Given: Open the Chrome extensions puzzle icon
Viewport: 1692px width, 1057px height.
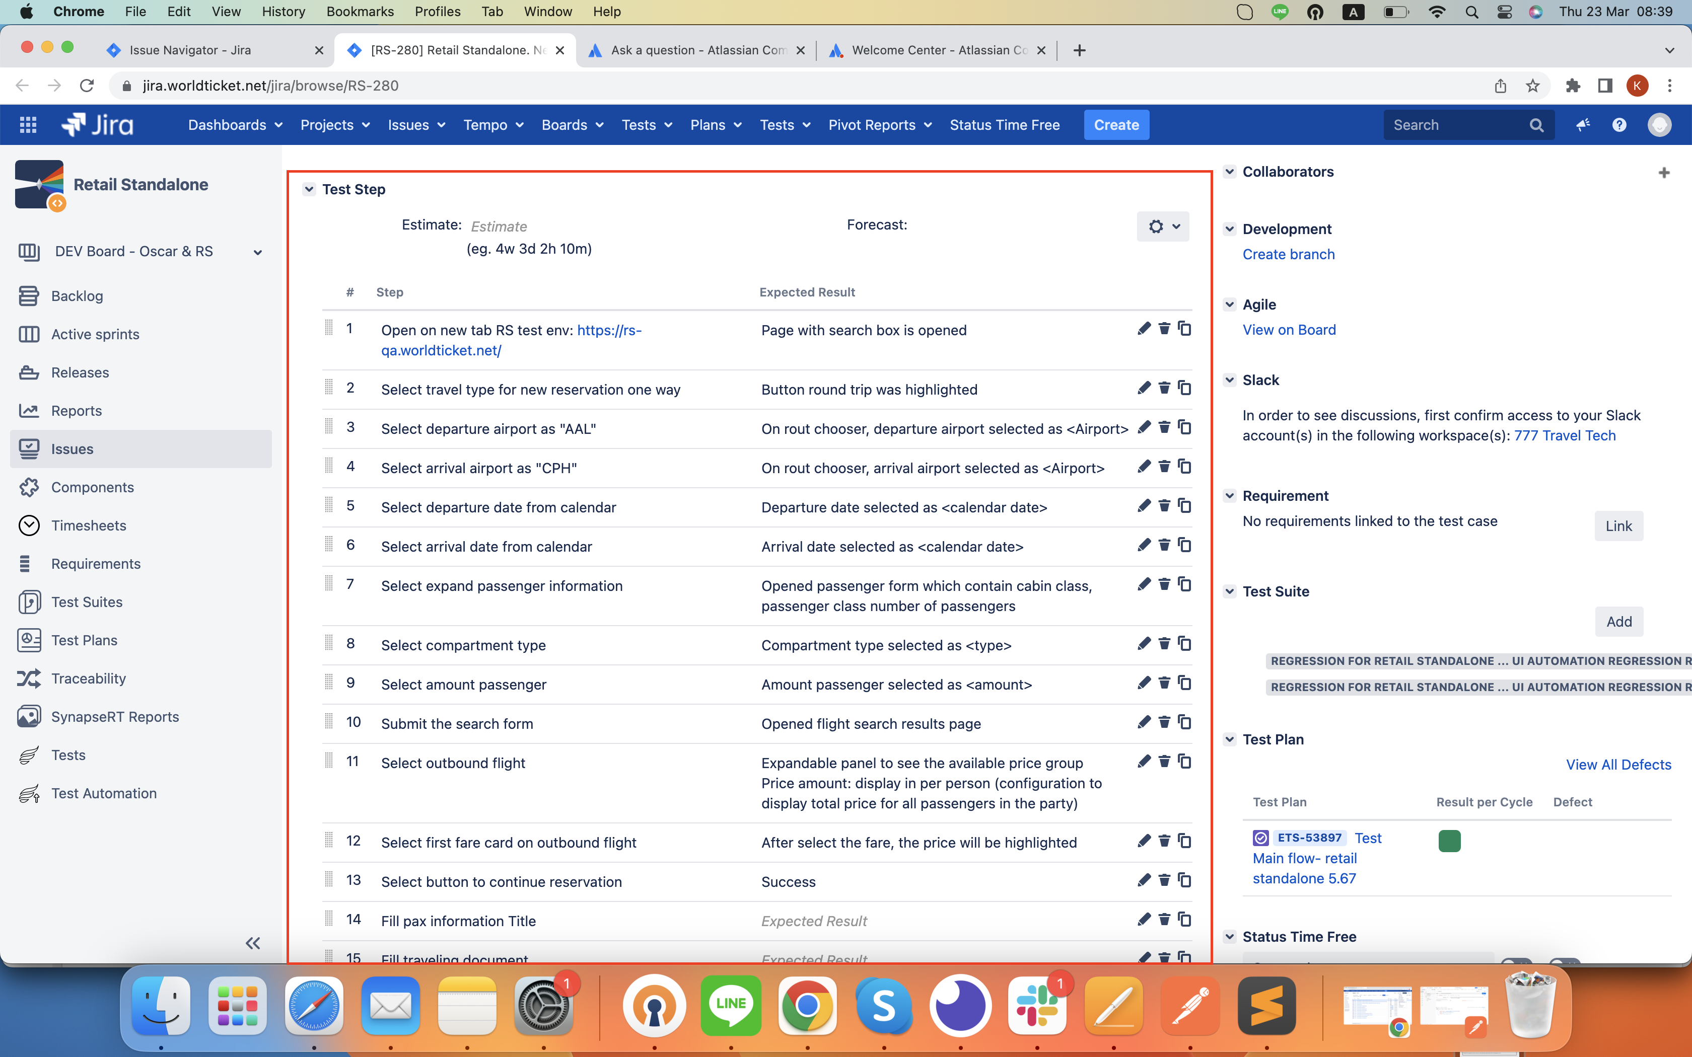Looking at the screenshot, I should [x=1573, y=85].
